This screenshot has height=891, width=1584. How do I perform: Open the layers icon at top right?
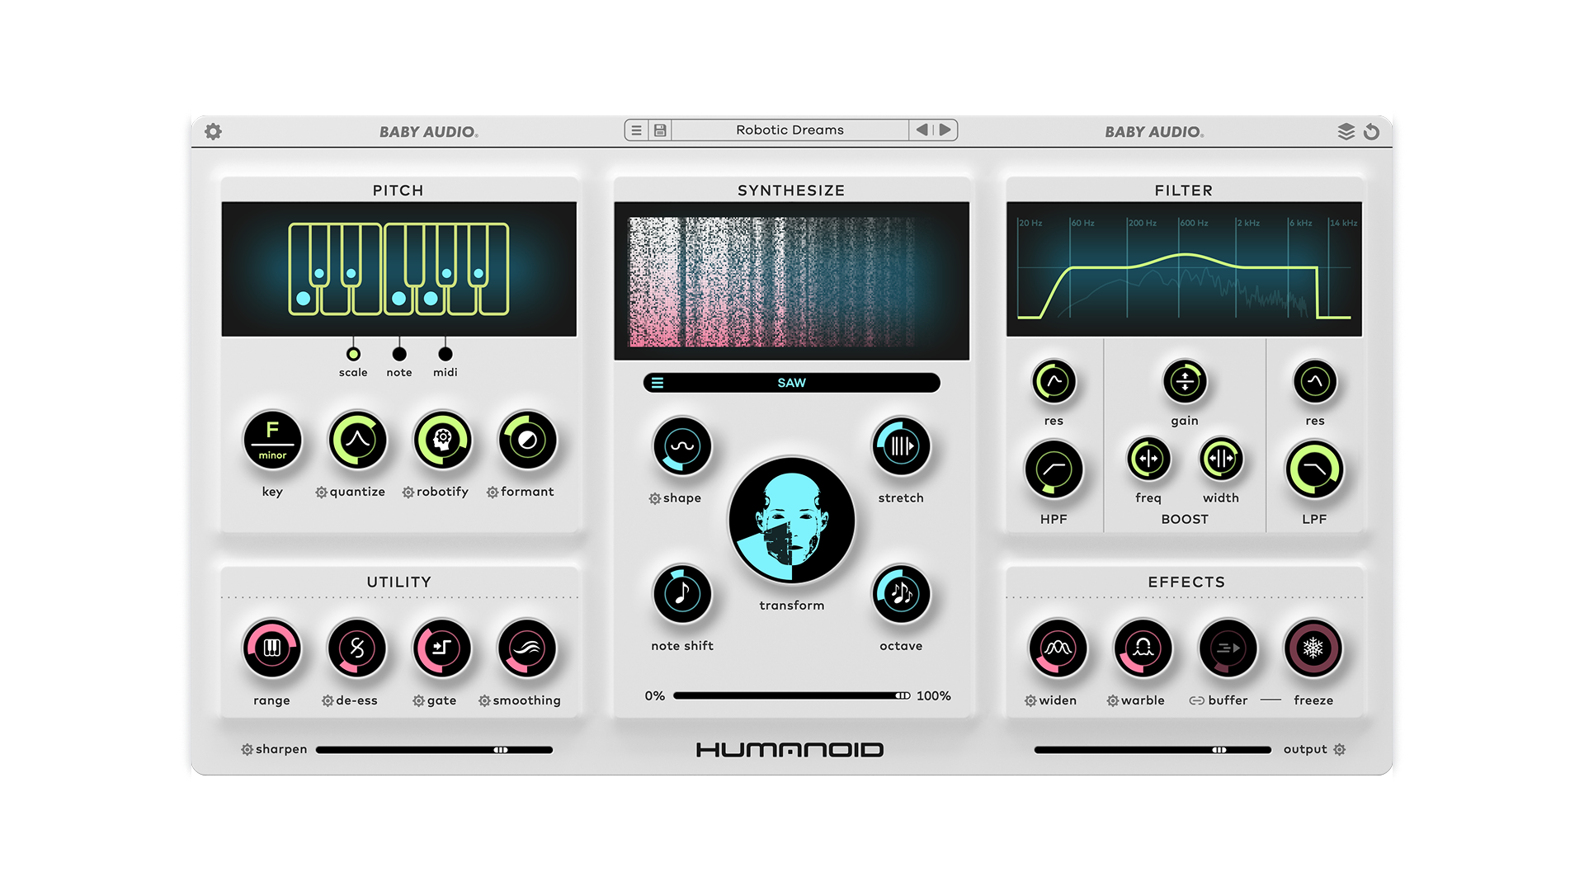pyautogui.click(x=1346, y=131)
